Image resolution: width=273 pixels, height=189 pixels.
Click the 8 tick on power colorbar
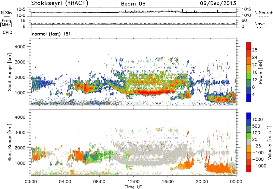253,87
